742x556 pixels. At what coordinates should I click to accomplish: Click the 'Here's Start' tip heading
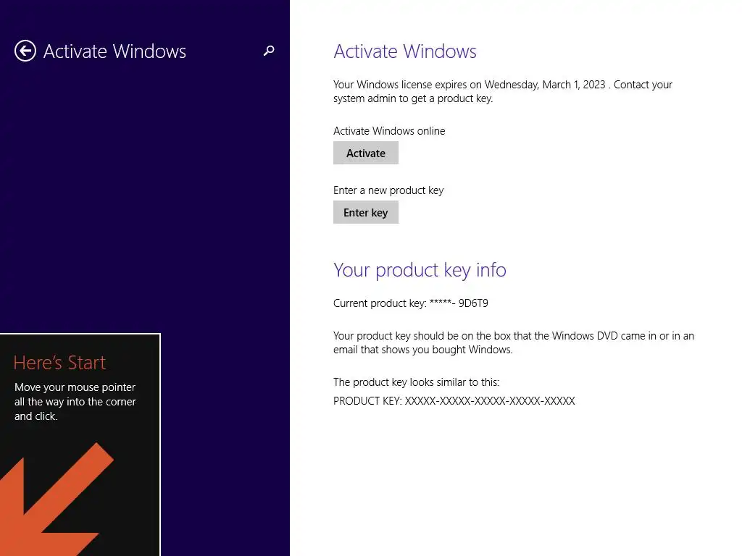(59, 363)
